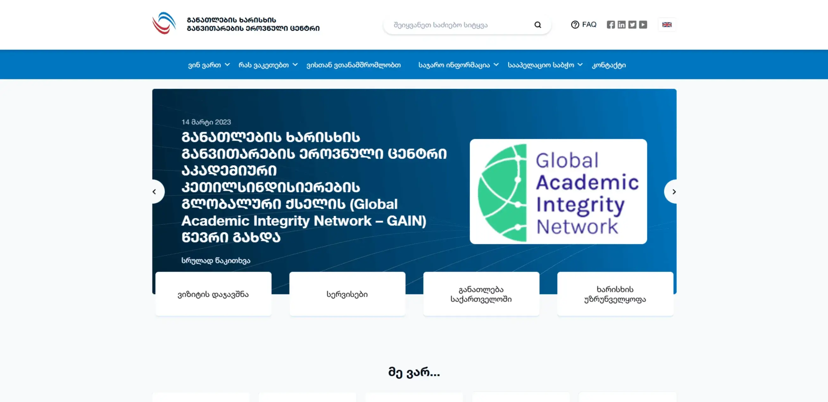Expand the 'სააპელაციო საბჭო' menu chevron
828x402 pixels.
580,65
